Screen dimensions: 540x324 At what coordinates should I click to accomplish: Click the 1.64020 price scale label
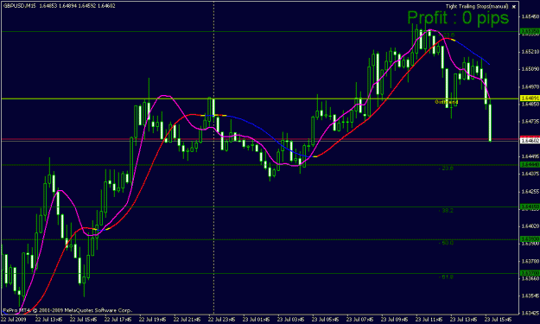click(x=530, y=226)
